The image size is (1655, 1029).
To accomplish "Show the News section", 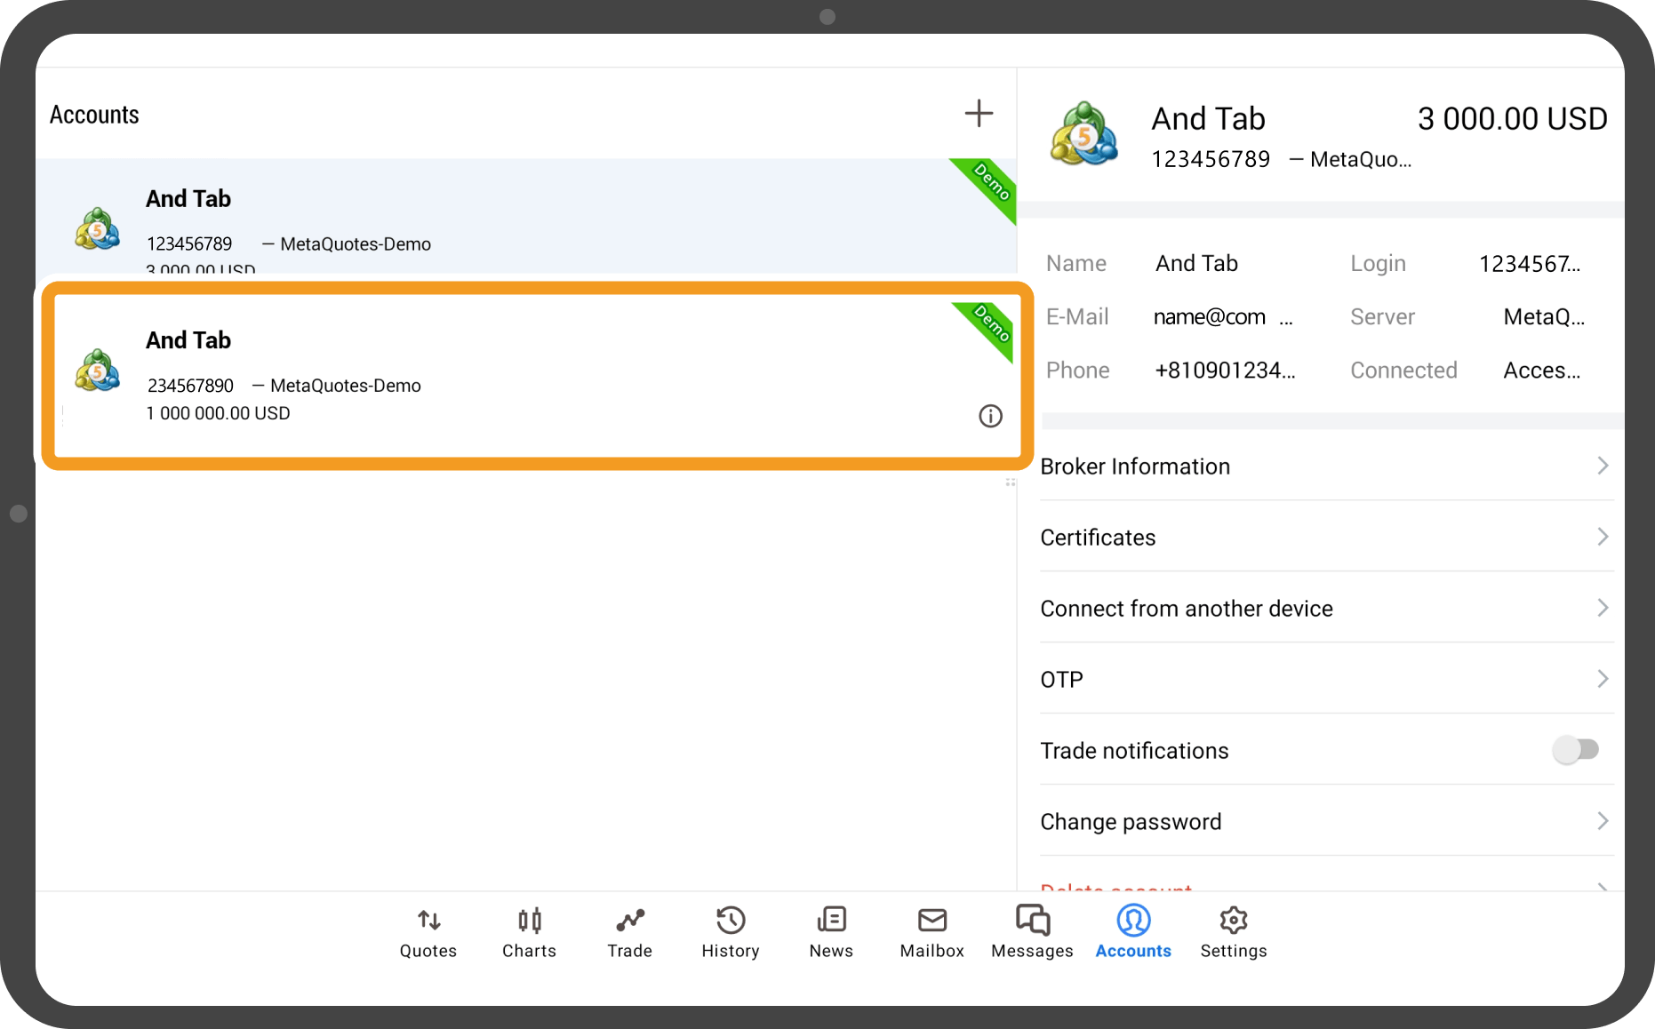I will click(x=831, y=932).
